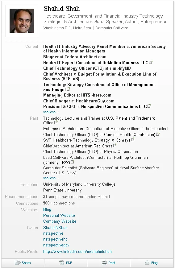The image size is (175, 268).
Task: Click Shahid Shah's profile photo
Action: pos(22,21)
